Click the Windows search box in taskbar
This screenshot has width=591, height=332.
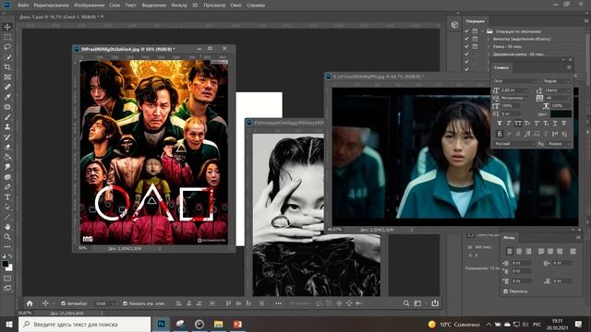pos(84,324)
